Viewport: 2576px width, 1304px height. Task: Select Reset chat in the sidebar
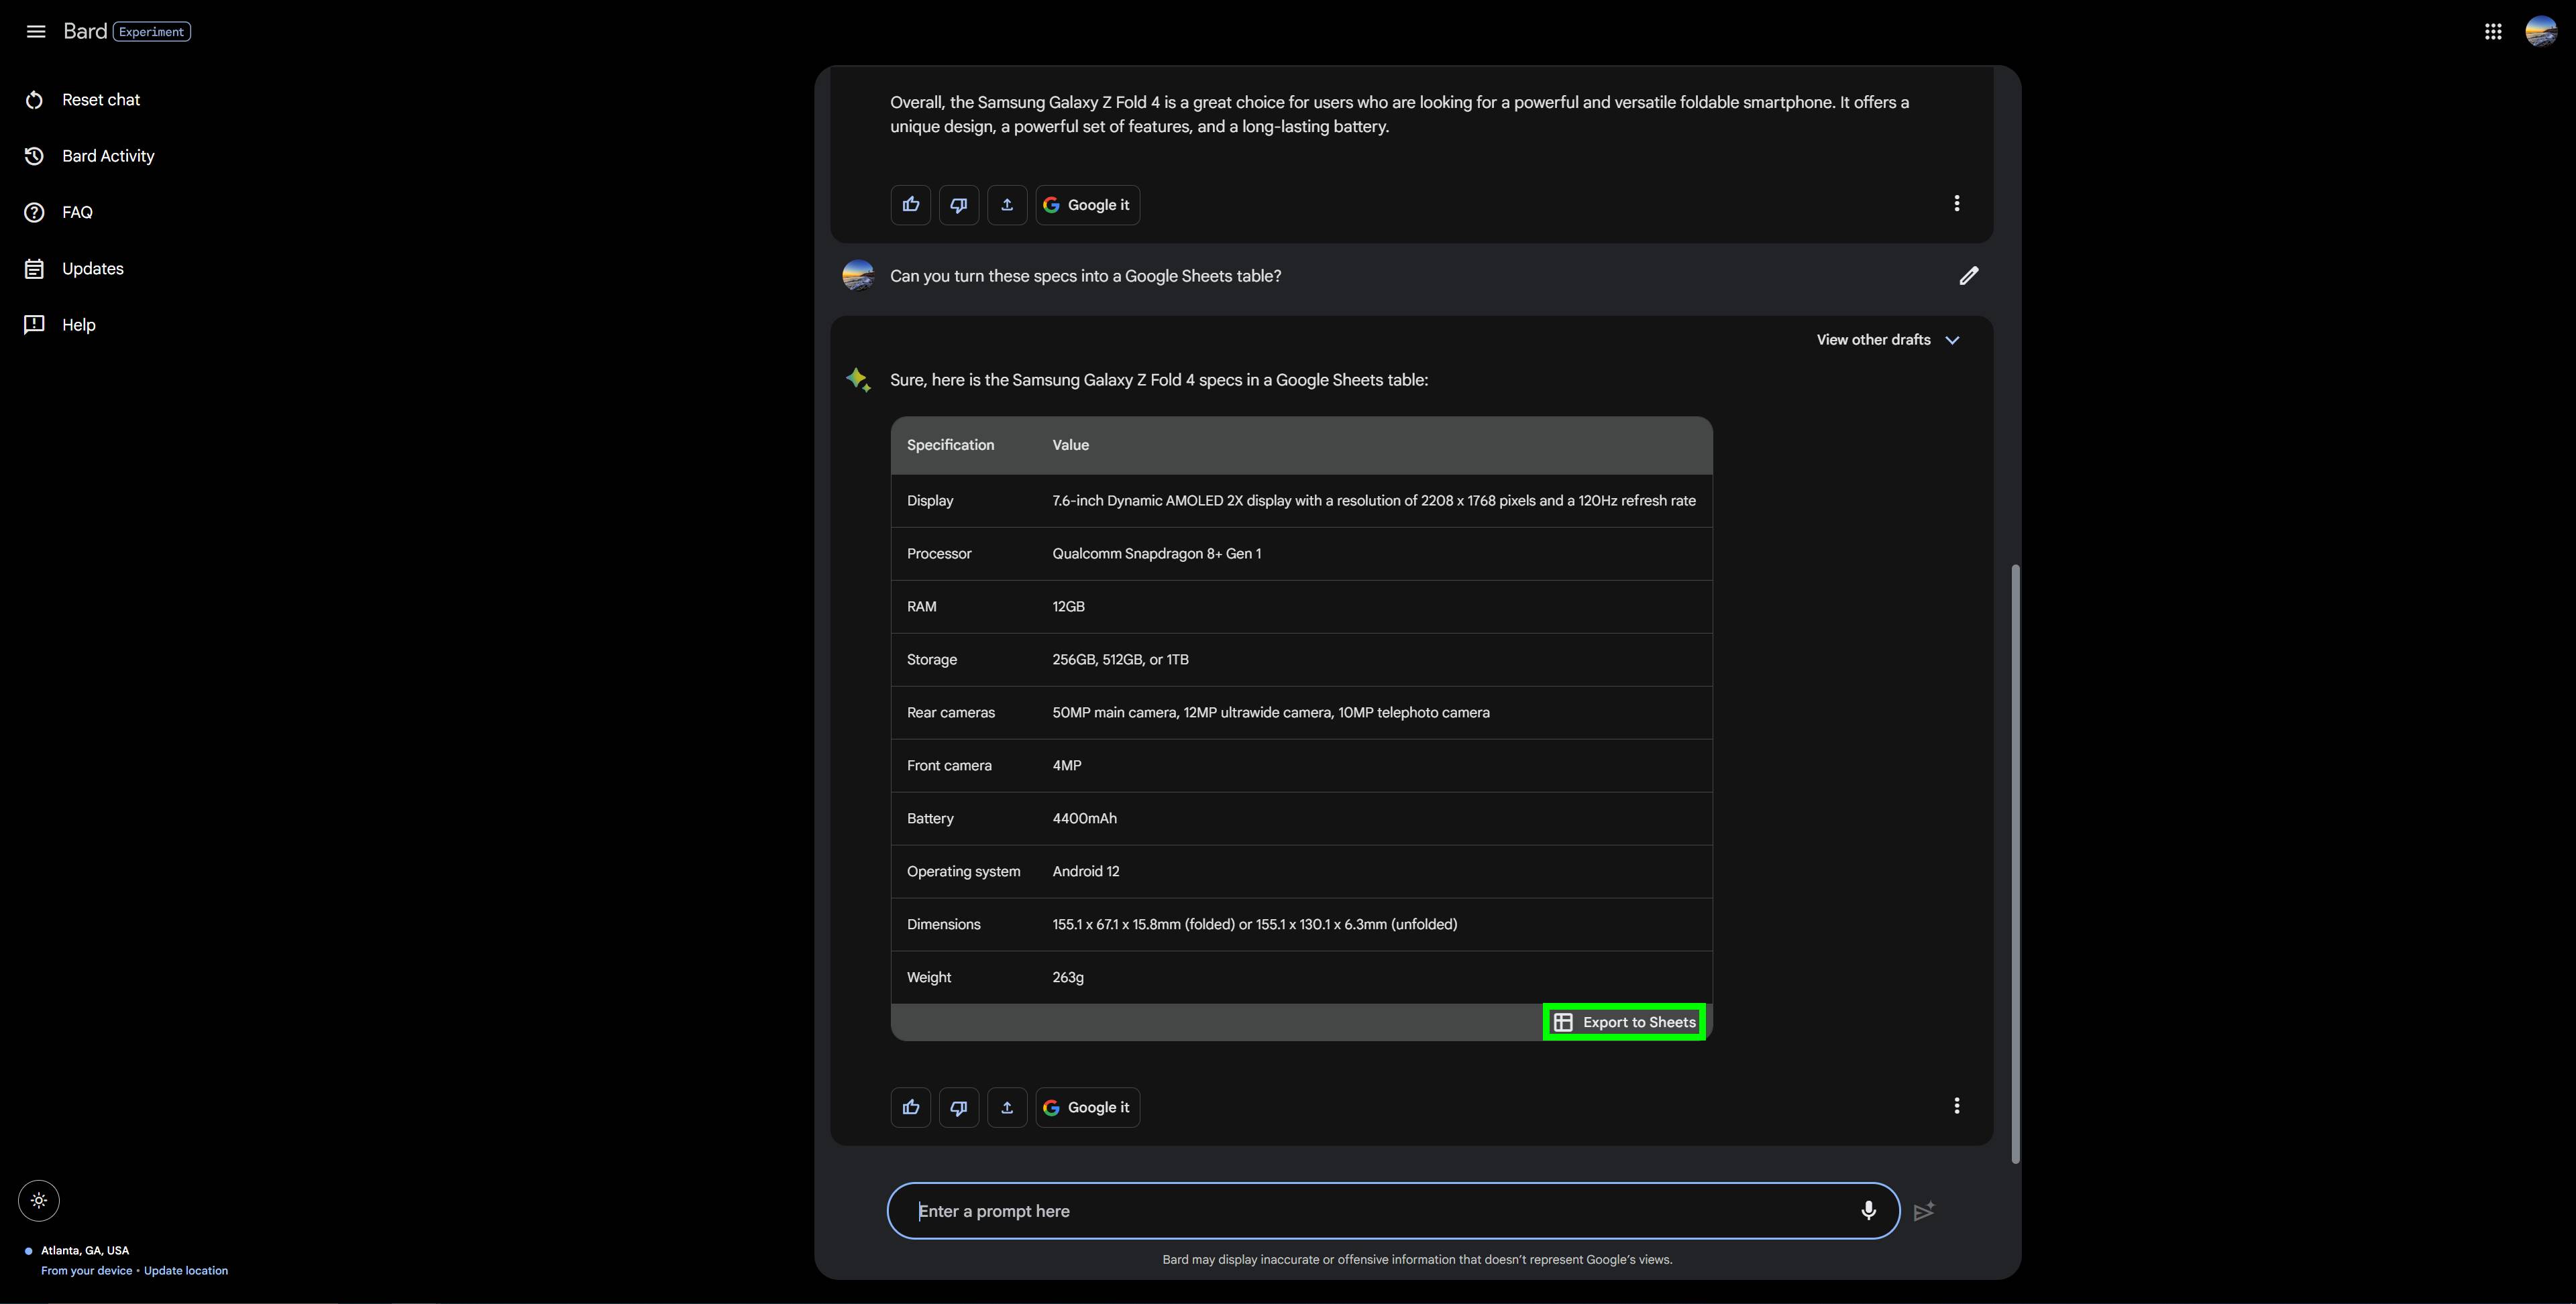click(x=100, y=100)
